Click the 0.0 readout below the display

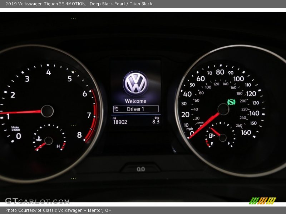[141, 169]
